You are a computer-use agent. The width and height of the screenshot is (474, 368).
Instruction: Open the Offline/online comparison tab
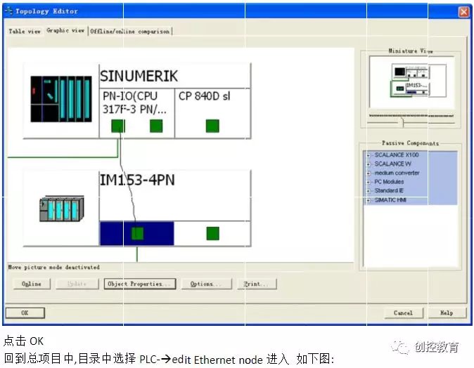click(x=130, y=32)
